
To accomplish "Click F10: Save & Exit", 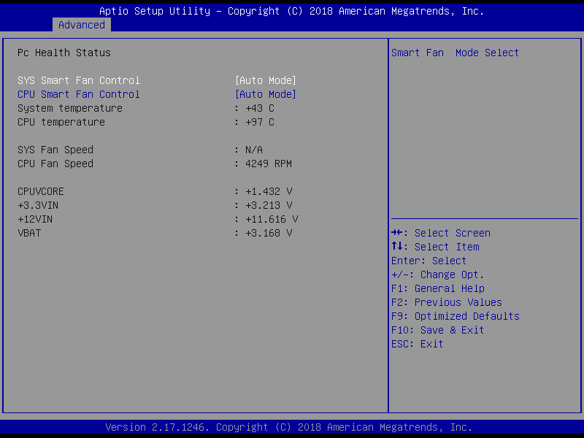I will (438, 330).
